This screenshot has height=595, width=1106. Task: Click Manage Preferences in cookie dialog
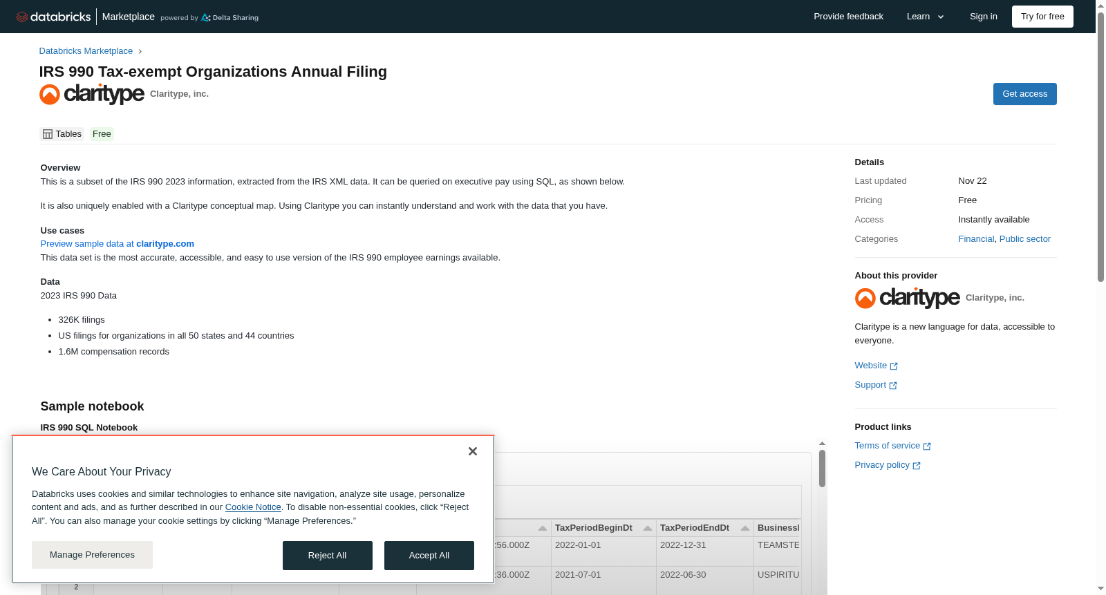92,555
